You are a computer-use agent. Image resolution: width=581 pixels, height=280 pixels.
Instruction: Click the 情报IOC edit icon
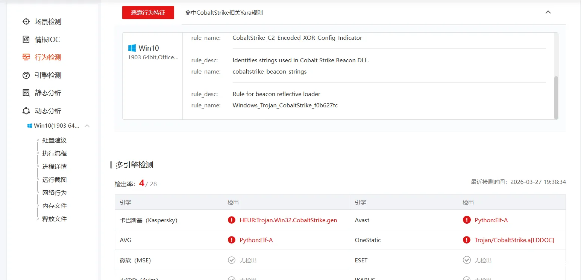pyautogui.click(x=26, y=39)
